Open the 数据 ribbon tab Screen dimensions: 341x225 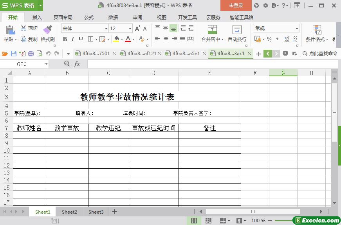pyautogui.click(x=113, y=17)
